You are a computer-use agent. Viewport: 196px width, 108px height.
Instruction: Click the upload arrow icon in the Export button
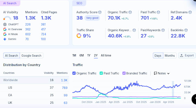pos(182,55)
